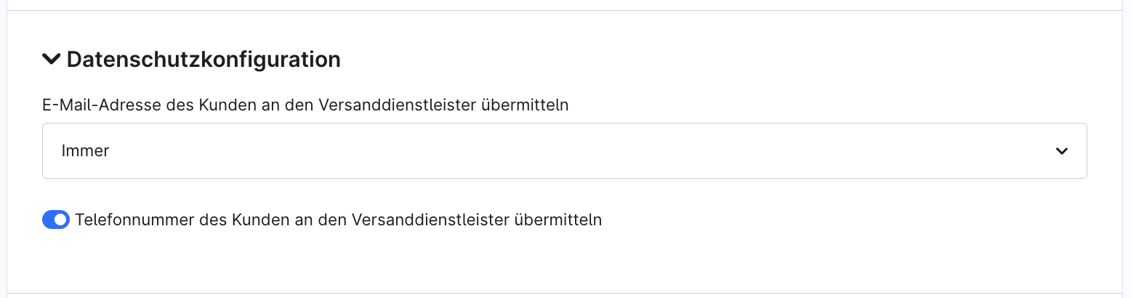Click the blue switch knob for Telefonnummer
This screenshot has width=1131, height=298.
point(61,220)
